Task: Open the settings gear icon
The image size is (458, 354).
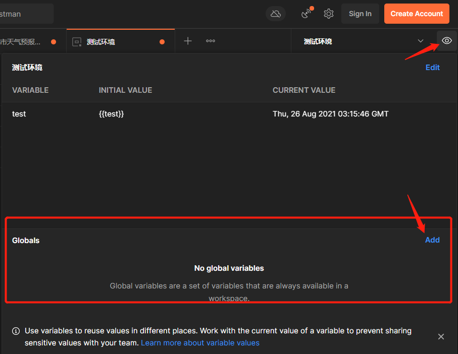Action: (329, 14)
